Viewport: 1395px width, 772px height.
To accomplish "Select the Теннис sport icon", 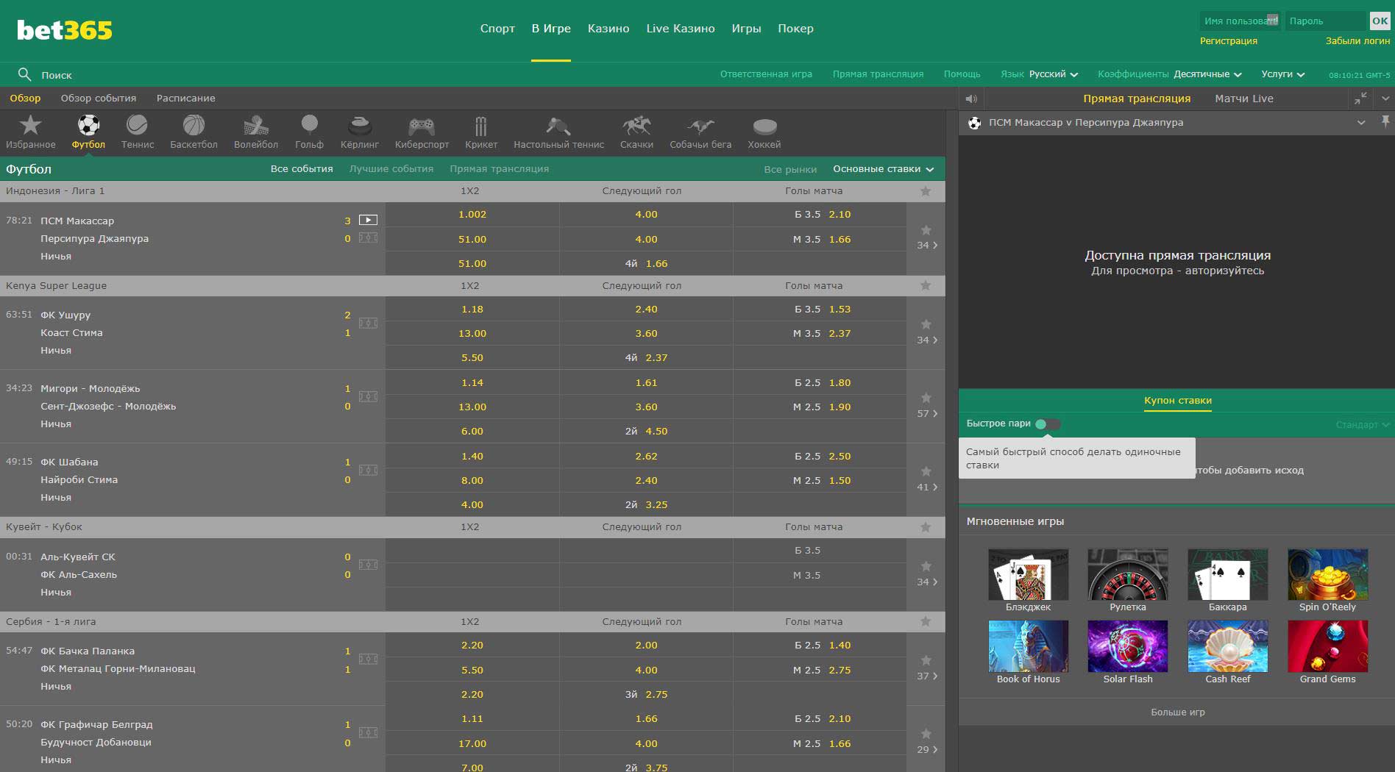I will click(x=138, y=125).
